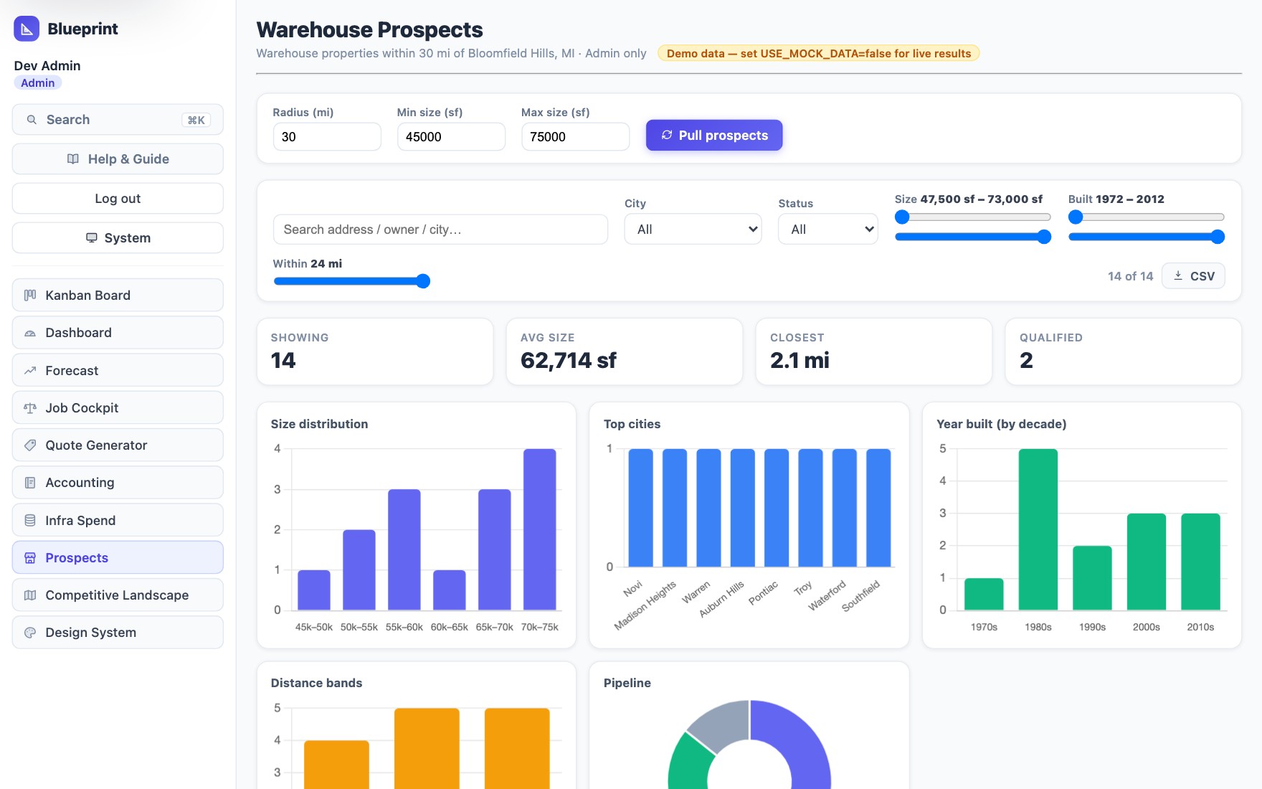Screen dimensions: 1262x789
Task: Click the Job Cockpit scales icon
Action: [x=30, y=408]
